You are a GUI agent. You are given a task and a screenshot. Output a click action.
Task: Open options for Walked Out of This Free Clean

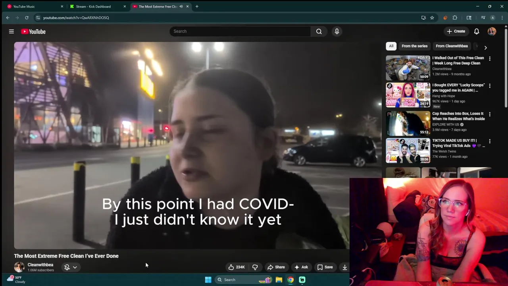tap(490, 58)
